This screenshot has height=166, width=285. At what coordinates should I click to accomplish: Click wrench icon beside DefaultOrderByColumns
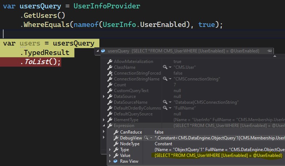[110, 108]
